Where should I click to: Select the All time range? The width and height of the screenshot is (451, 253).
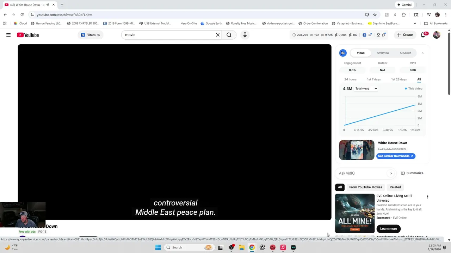(x=419, y=79)
